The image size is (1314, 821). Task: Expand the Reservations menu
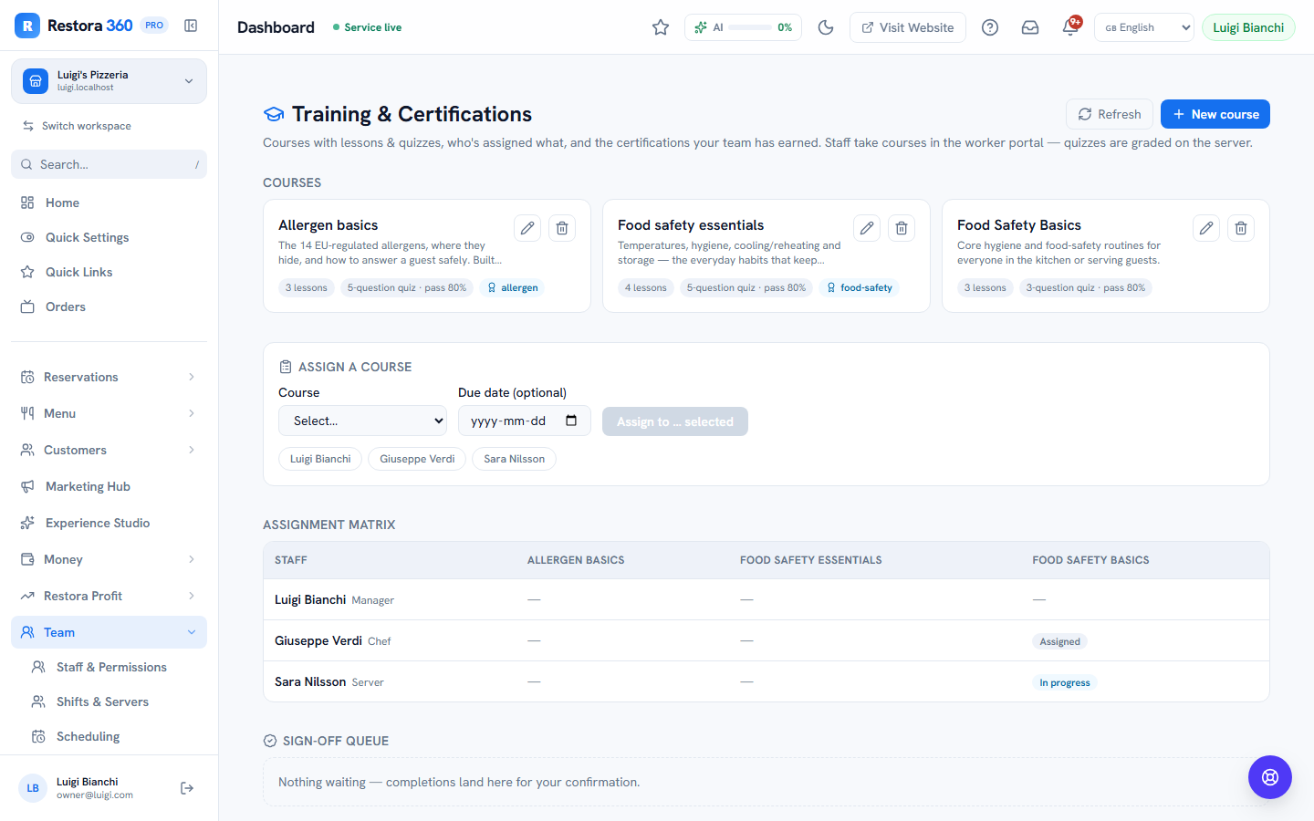coord(109,377)
